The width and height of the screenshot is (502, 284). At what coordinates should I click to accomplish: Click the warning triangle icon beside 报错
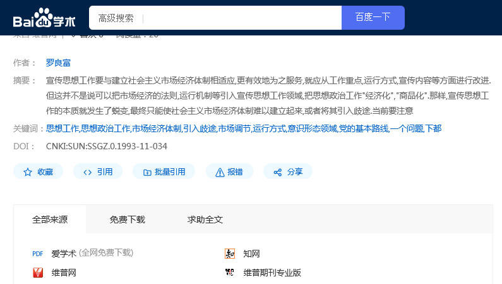[x=220, y=172]
